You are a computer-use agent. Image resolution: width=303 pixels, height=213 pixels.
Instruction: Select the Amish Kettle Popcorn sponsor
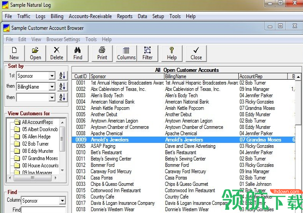point(110,108)
